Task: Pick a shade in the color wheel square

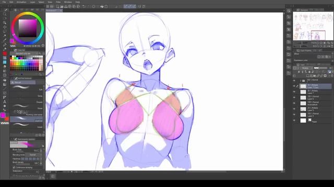Action: (28, 28)
